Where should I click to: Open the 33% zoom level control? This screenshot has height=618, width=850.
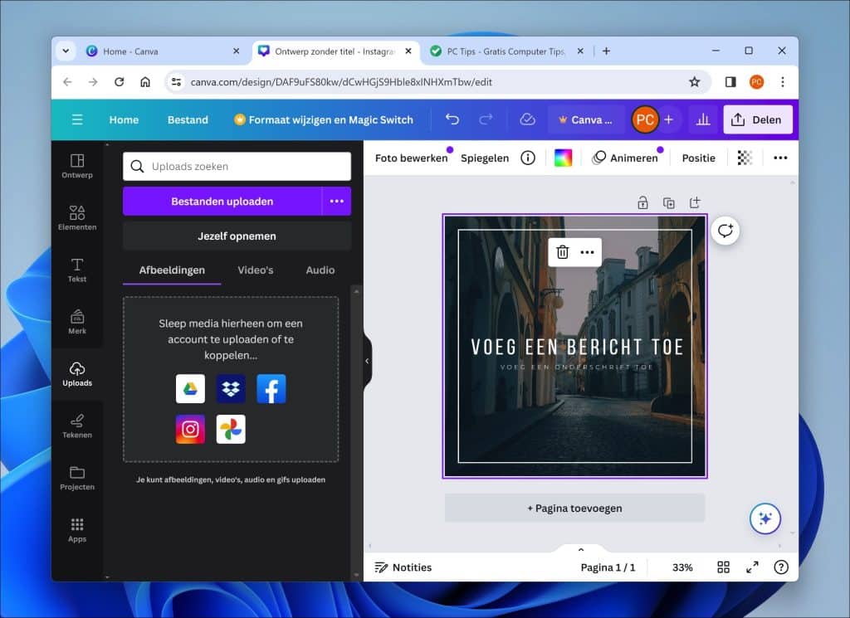coord(682,567)
